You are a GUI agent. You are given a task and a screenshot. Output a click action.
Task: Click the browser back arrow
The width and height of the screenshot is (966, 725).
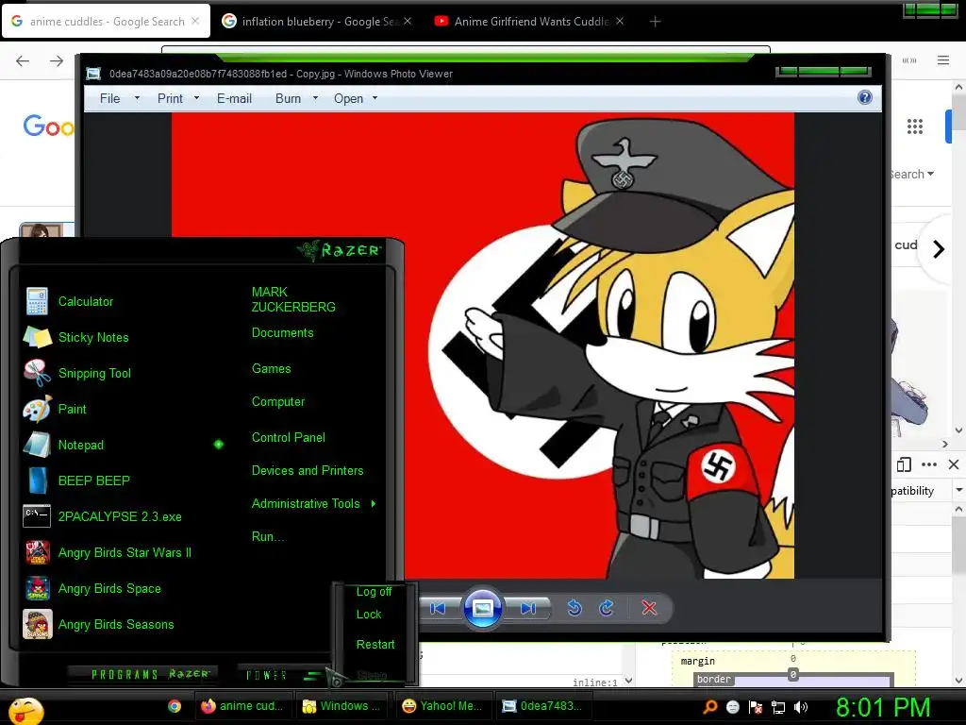pyautogui.click(x=23, y=60)
